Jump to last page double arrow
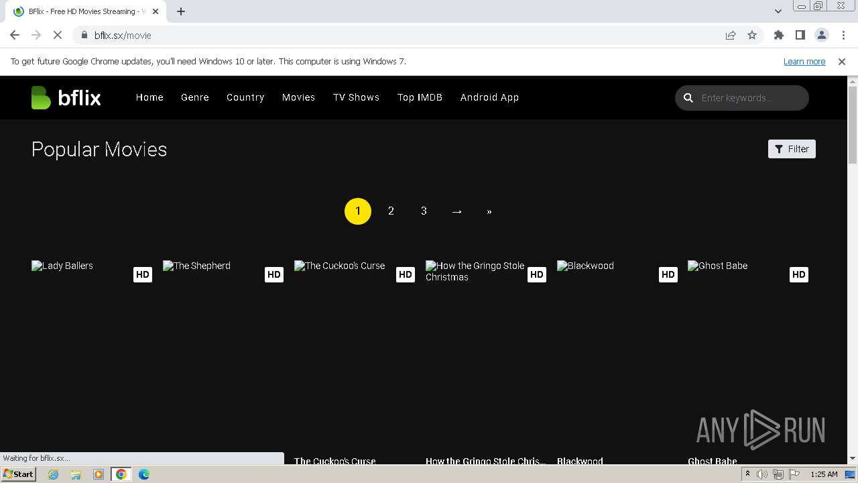 (x=489, y=211)
